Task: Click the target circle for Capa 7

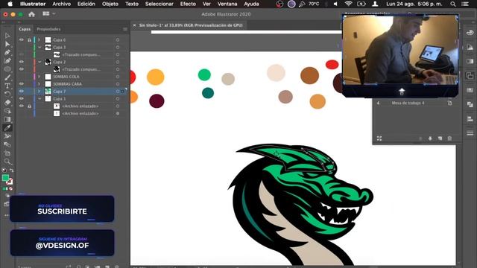Action: [118, 91]
